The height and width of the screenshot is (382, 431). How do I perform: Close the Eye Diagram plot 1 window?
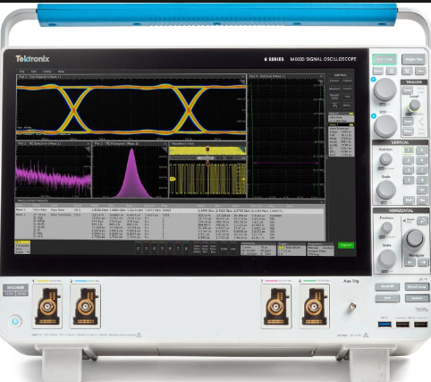(243, 77)
